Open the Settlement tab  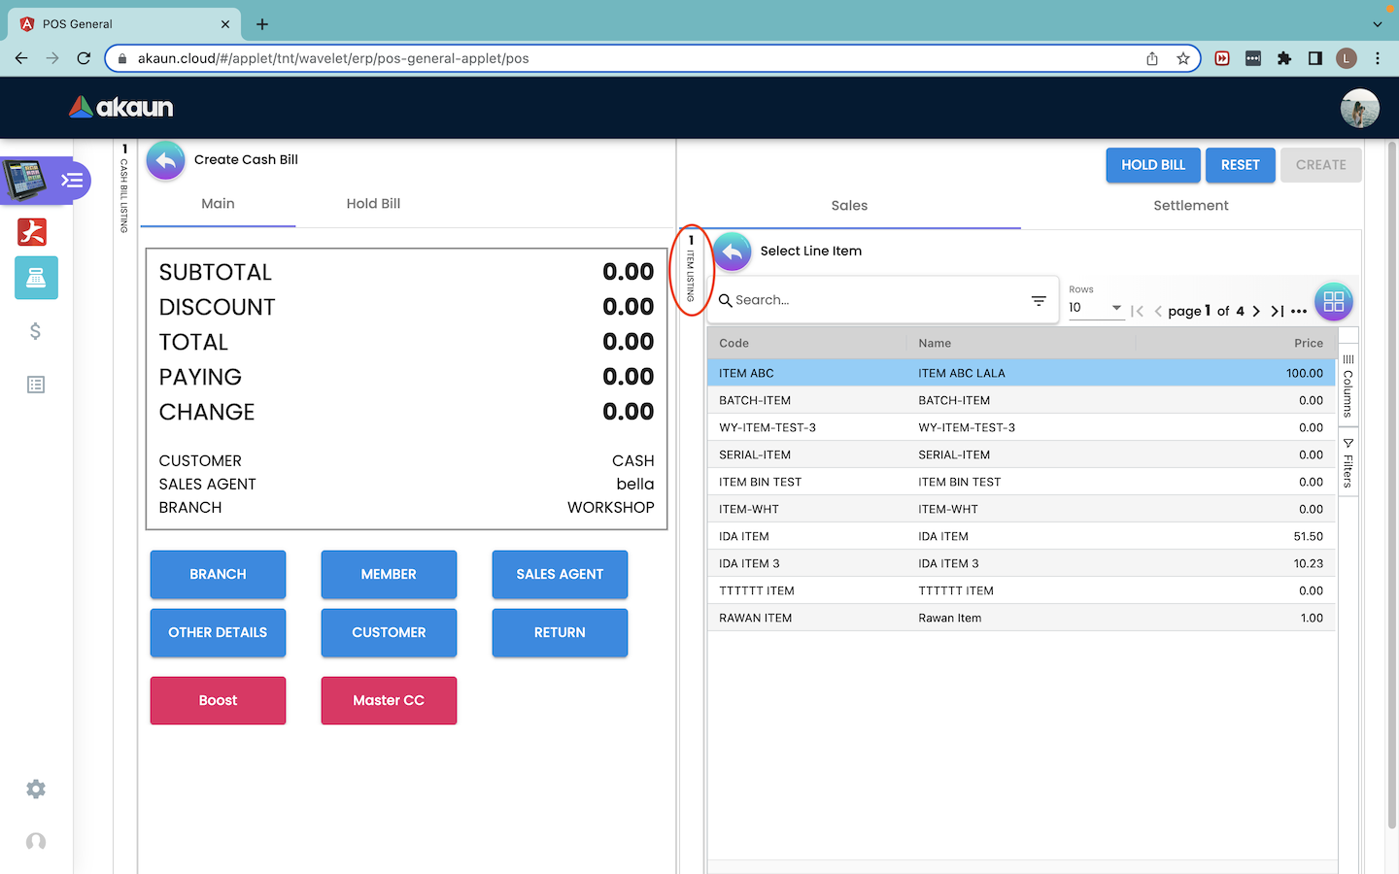point(1190,206)
